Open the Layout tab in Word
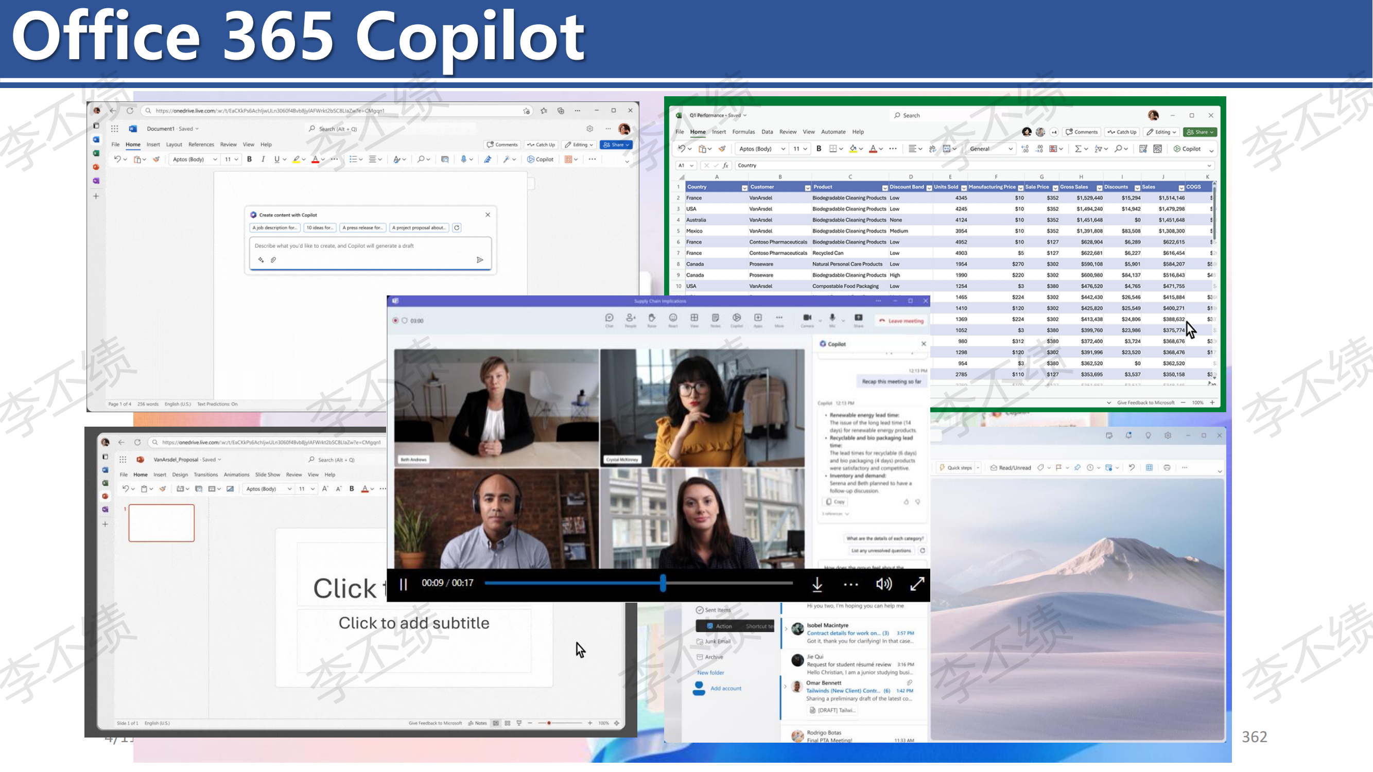 174,145
